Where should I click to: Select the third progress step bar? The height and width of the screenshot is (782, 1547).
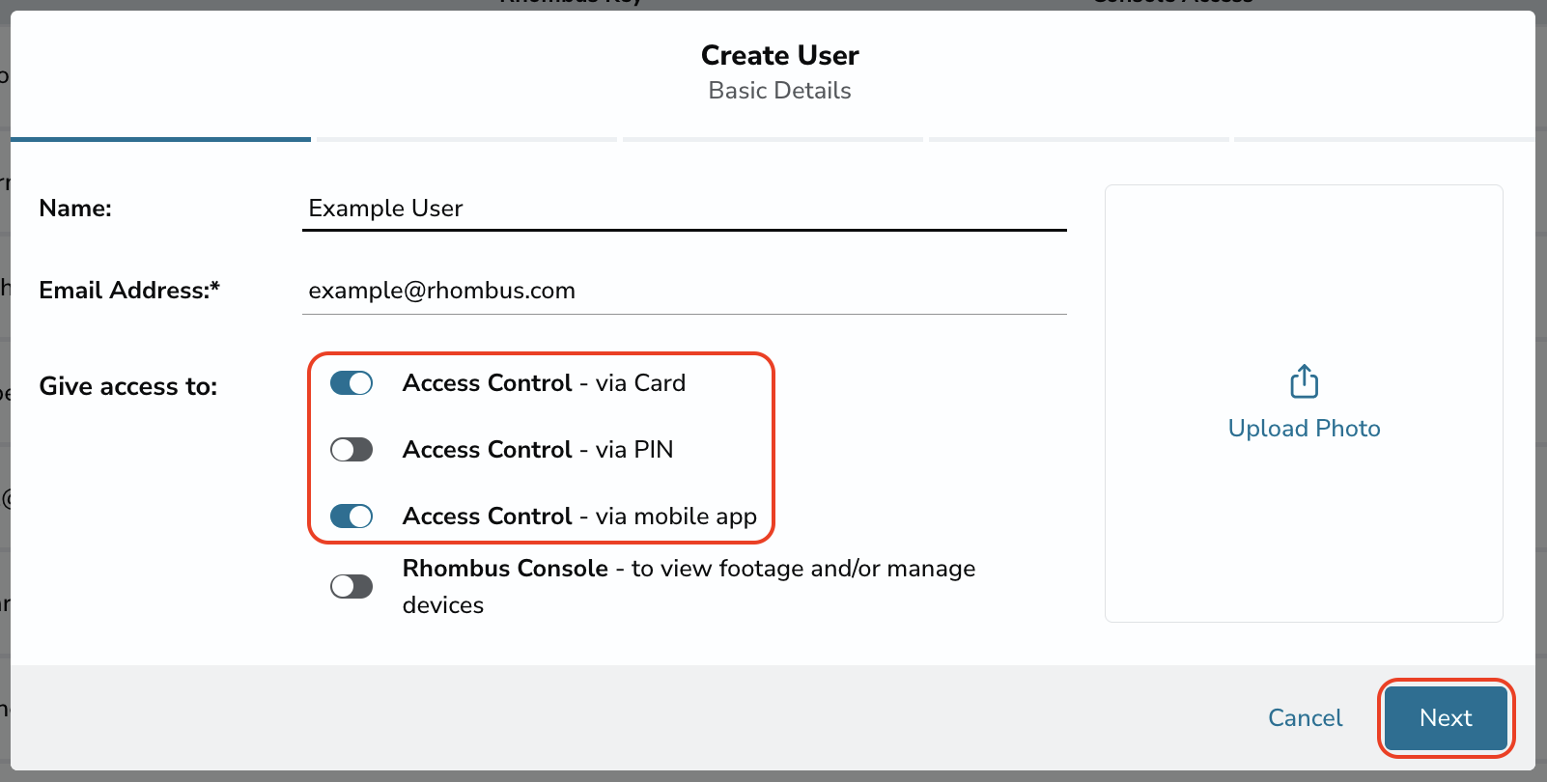click(773, 139)
